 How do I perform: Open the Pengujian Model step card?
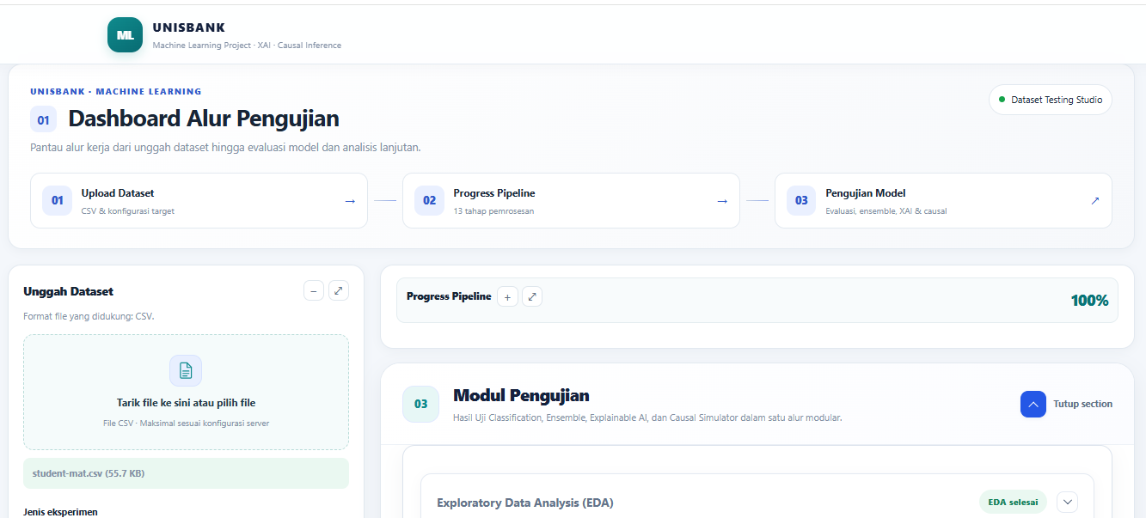coord(943,201)
